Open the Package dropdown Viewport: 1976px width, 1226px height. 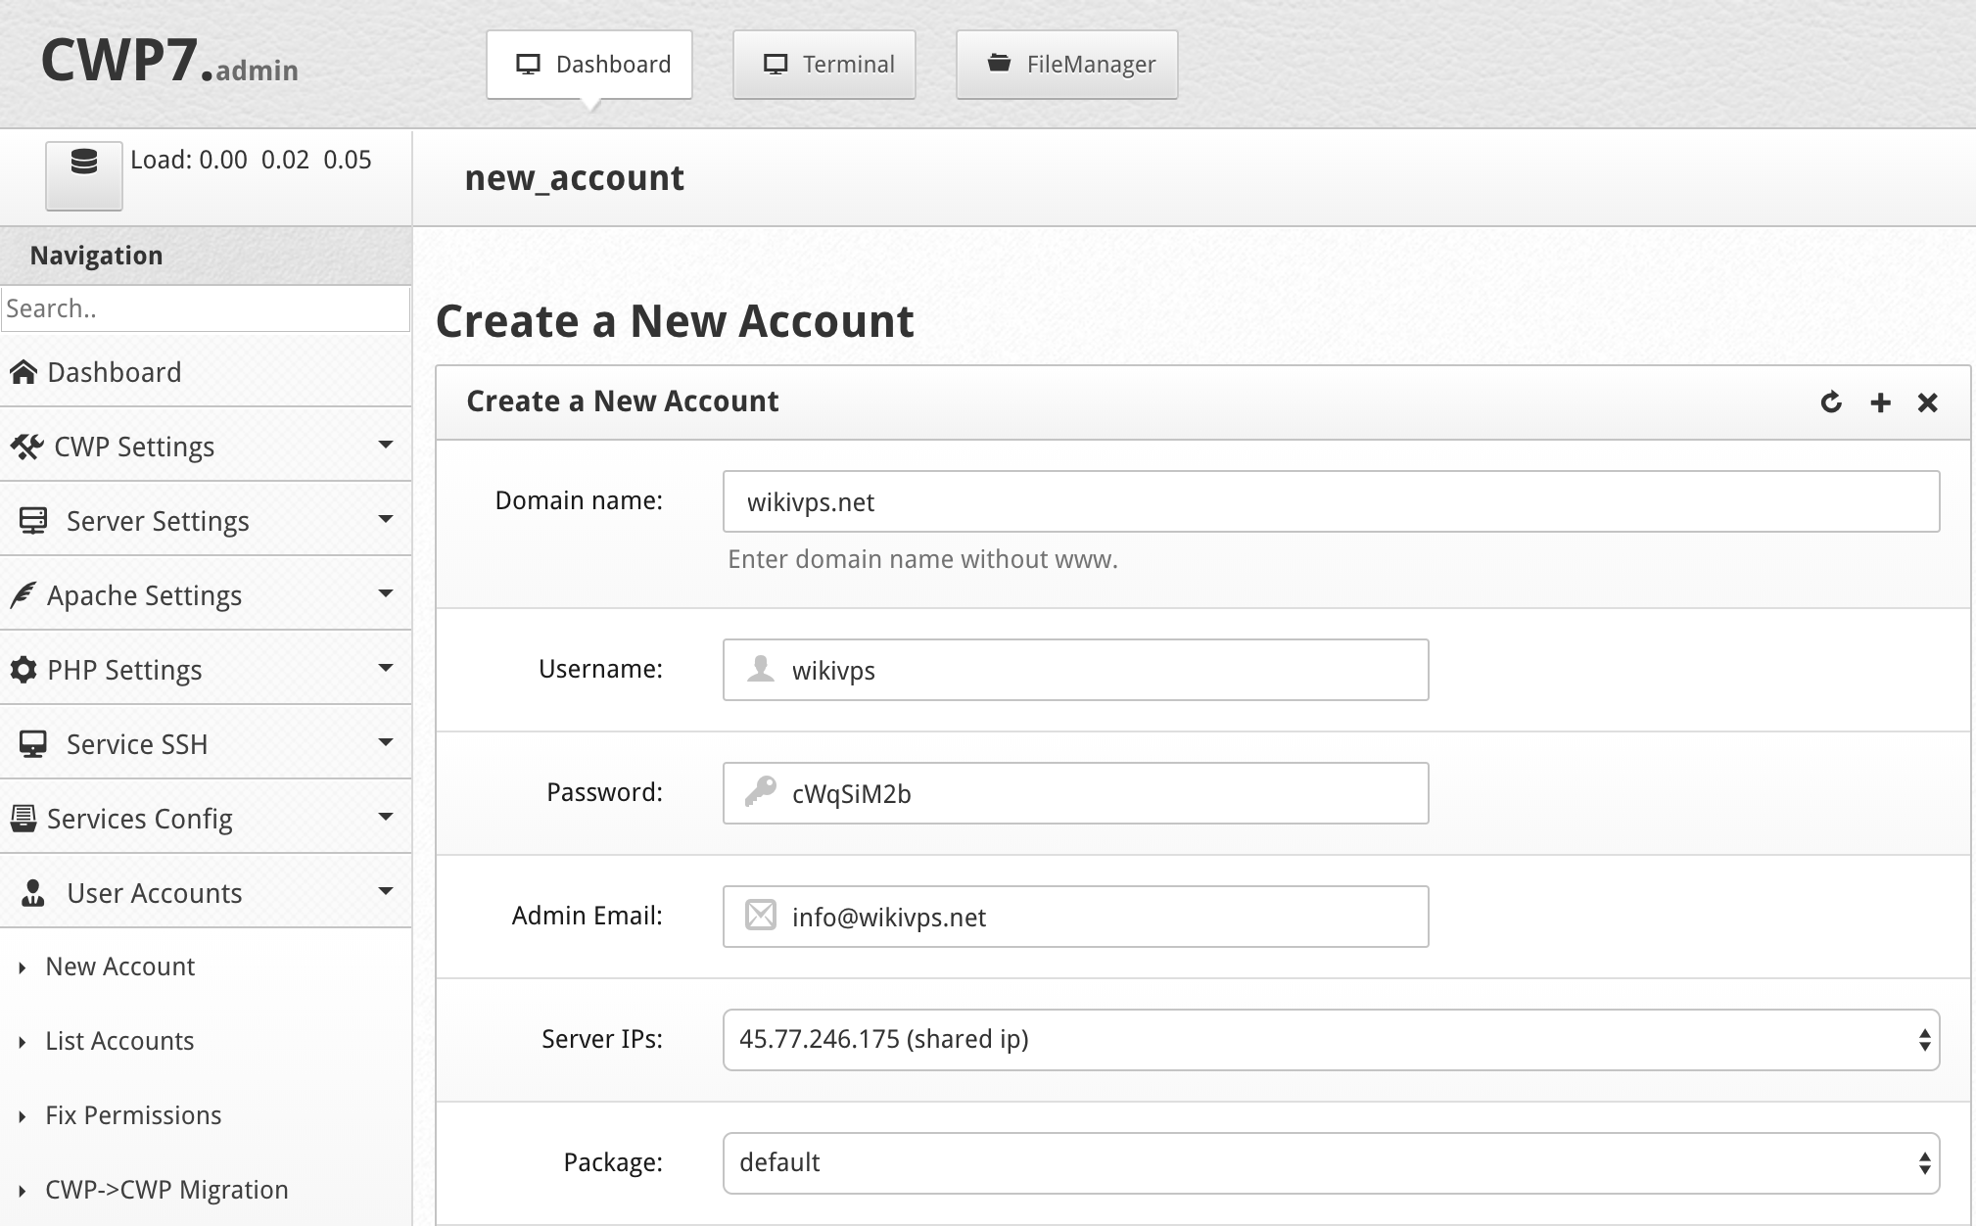[1332, 1163]
